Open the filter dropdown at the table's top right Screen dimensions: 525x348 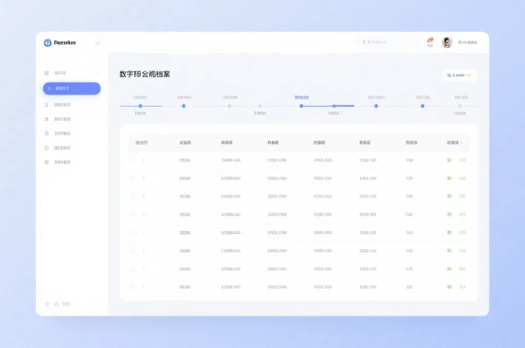pyautogui.click(x=460, y=75)
